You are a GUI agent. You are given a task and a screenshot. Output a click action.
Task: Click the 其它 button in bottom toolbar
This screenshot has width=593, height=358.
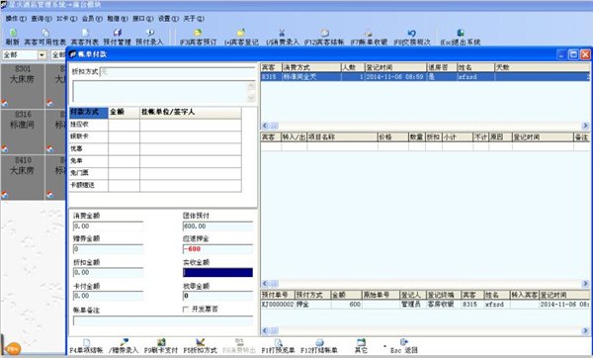(361, 346)
